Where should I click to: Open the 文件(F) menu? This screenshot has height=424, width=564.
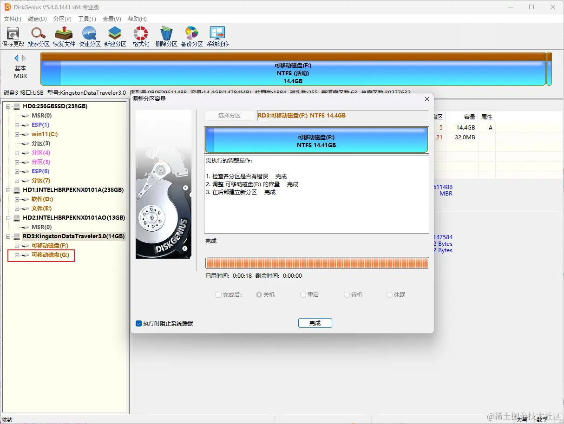13,19
